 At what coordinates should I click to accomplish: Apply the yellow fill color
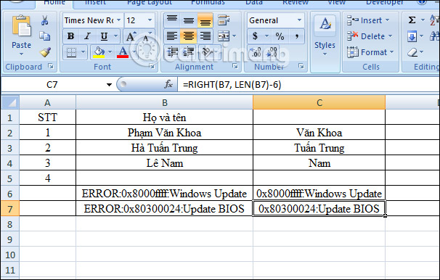99,52
